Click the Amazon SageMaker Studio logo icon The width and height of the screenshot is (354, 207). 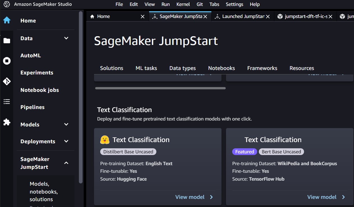pos(7,4)
